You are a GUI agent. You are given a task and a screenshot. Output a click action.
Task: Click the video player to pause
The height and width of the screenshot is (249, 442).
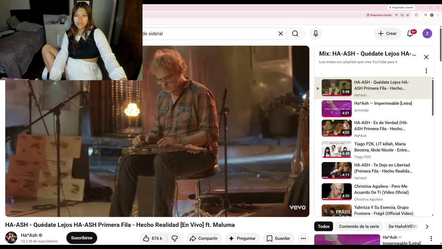(157, 131)
